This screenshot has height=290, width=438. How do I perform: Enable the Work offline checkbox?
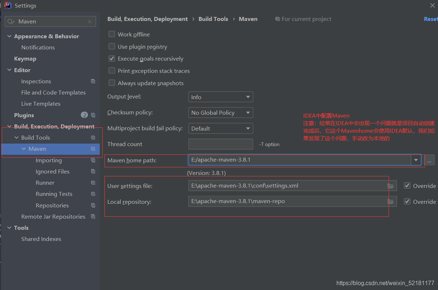(x=112, y=34)
